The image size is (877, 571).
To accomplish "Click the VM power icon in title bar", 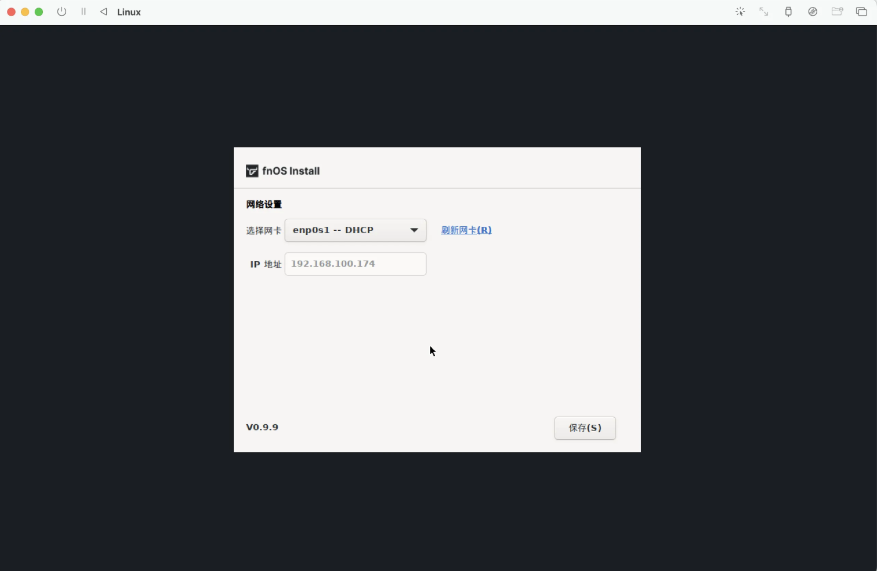I will (61, 12).
